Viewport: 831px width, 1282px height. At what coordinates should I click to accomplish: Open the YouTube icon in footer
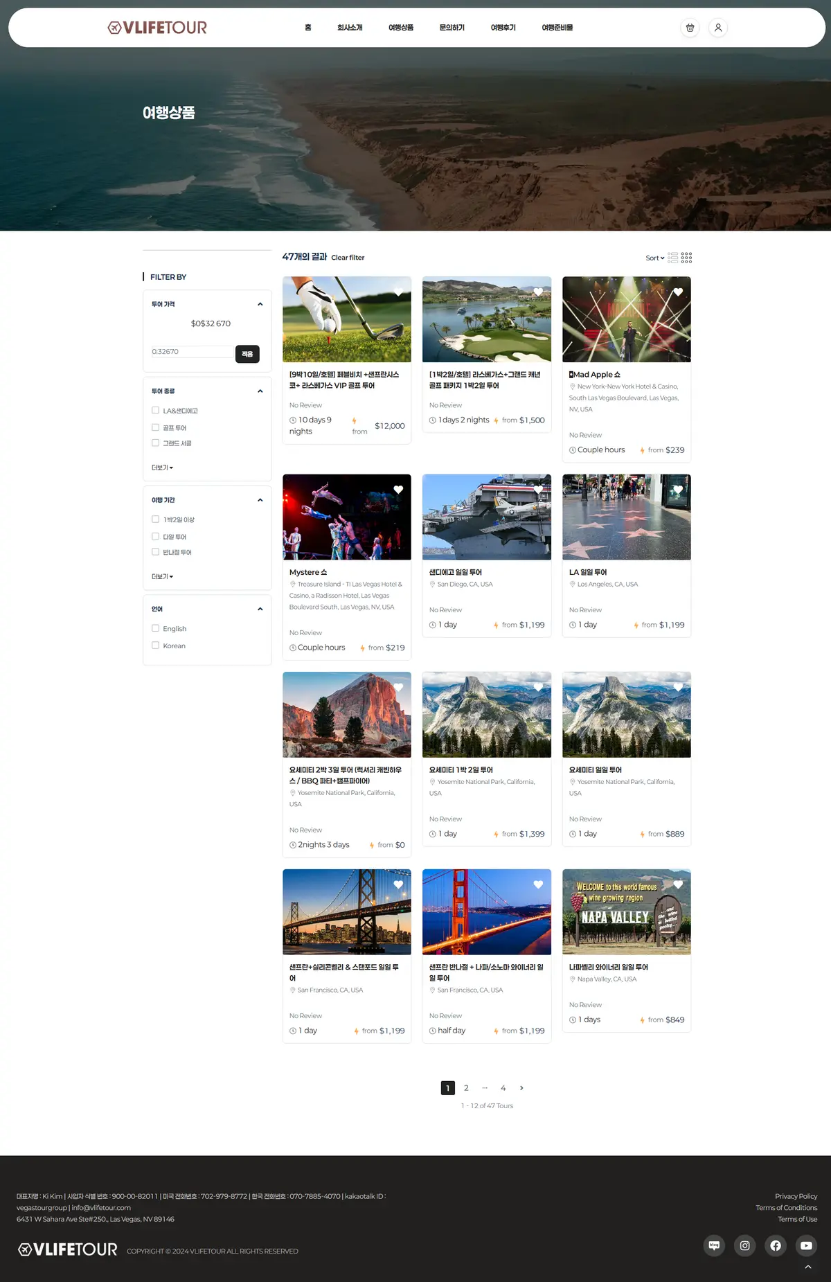pyautogui.click(x=806, y=1245)
